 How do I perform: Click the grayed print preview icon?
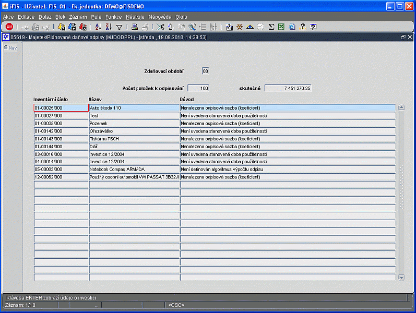145,27
